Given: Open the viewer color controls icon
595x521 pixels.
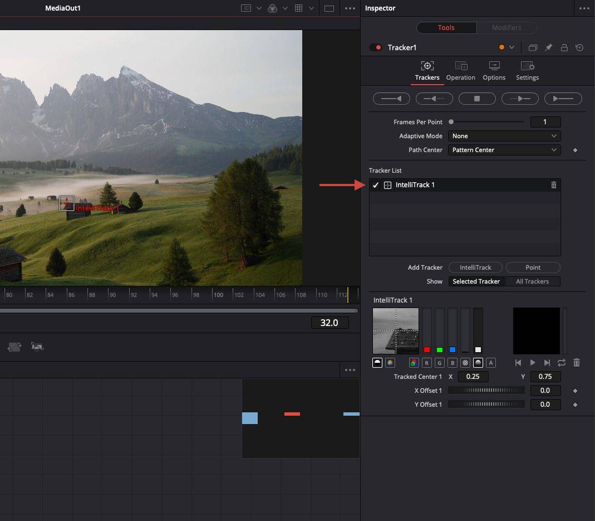Looking at the screenshot, I should [x=272, y=8].
